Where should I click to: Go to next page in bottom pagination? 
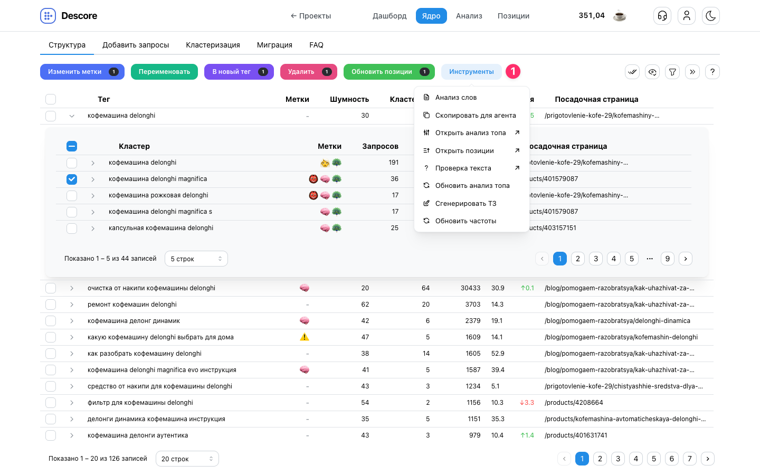pos(708,459)
